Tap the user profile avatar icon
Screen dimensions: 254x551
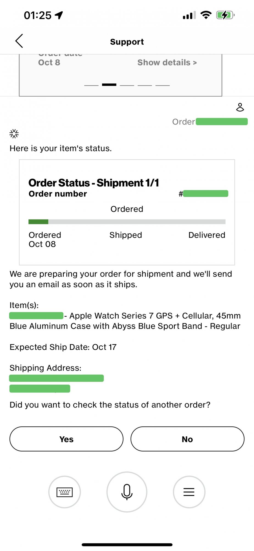point(240,107)
